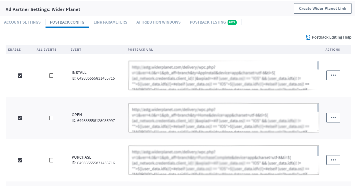
Task: Click the All Events column header
Action: tap(47, 50)
